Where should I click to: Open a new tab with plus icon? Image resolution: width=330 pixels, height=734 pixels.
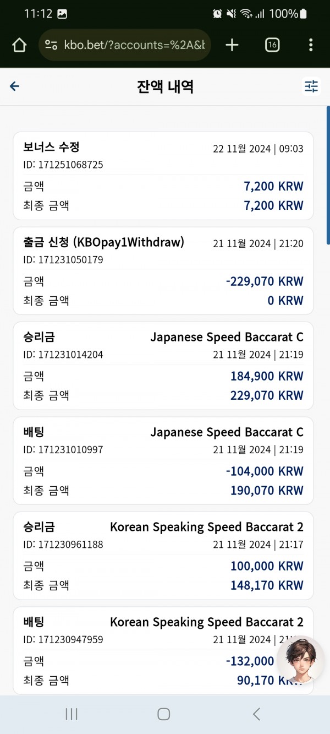tap(232, 45)
